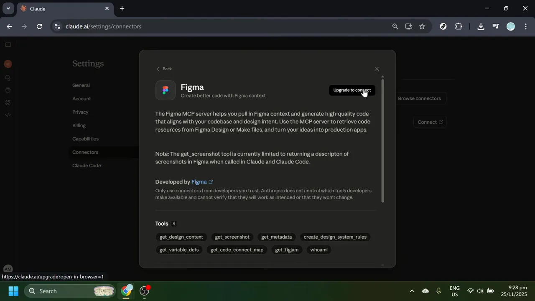Screen dimensions: 535x301
Task: Click the address bar URL
Action: click(104, 26)
